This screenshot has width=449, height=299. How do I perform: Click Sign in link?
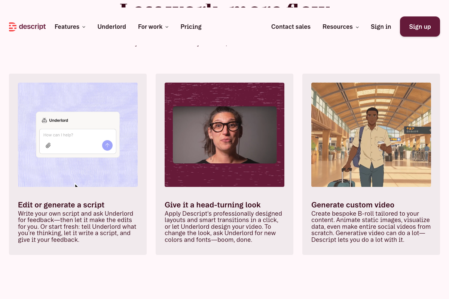click(x=381, y=27)
